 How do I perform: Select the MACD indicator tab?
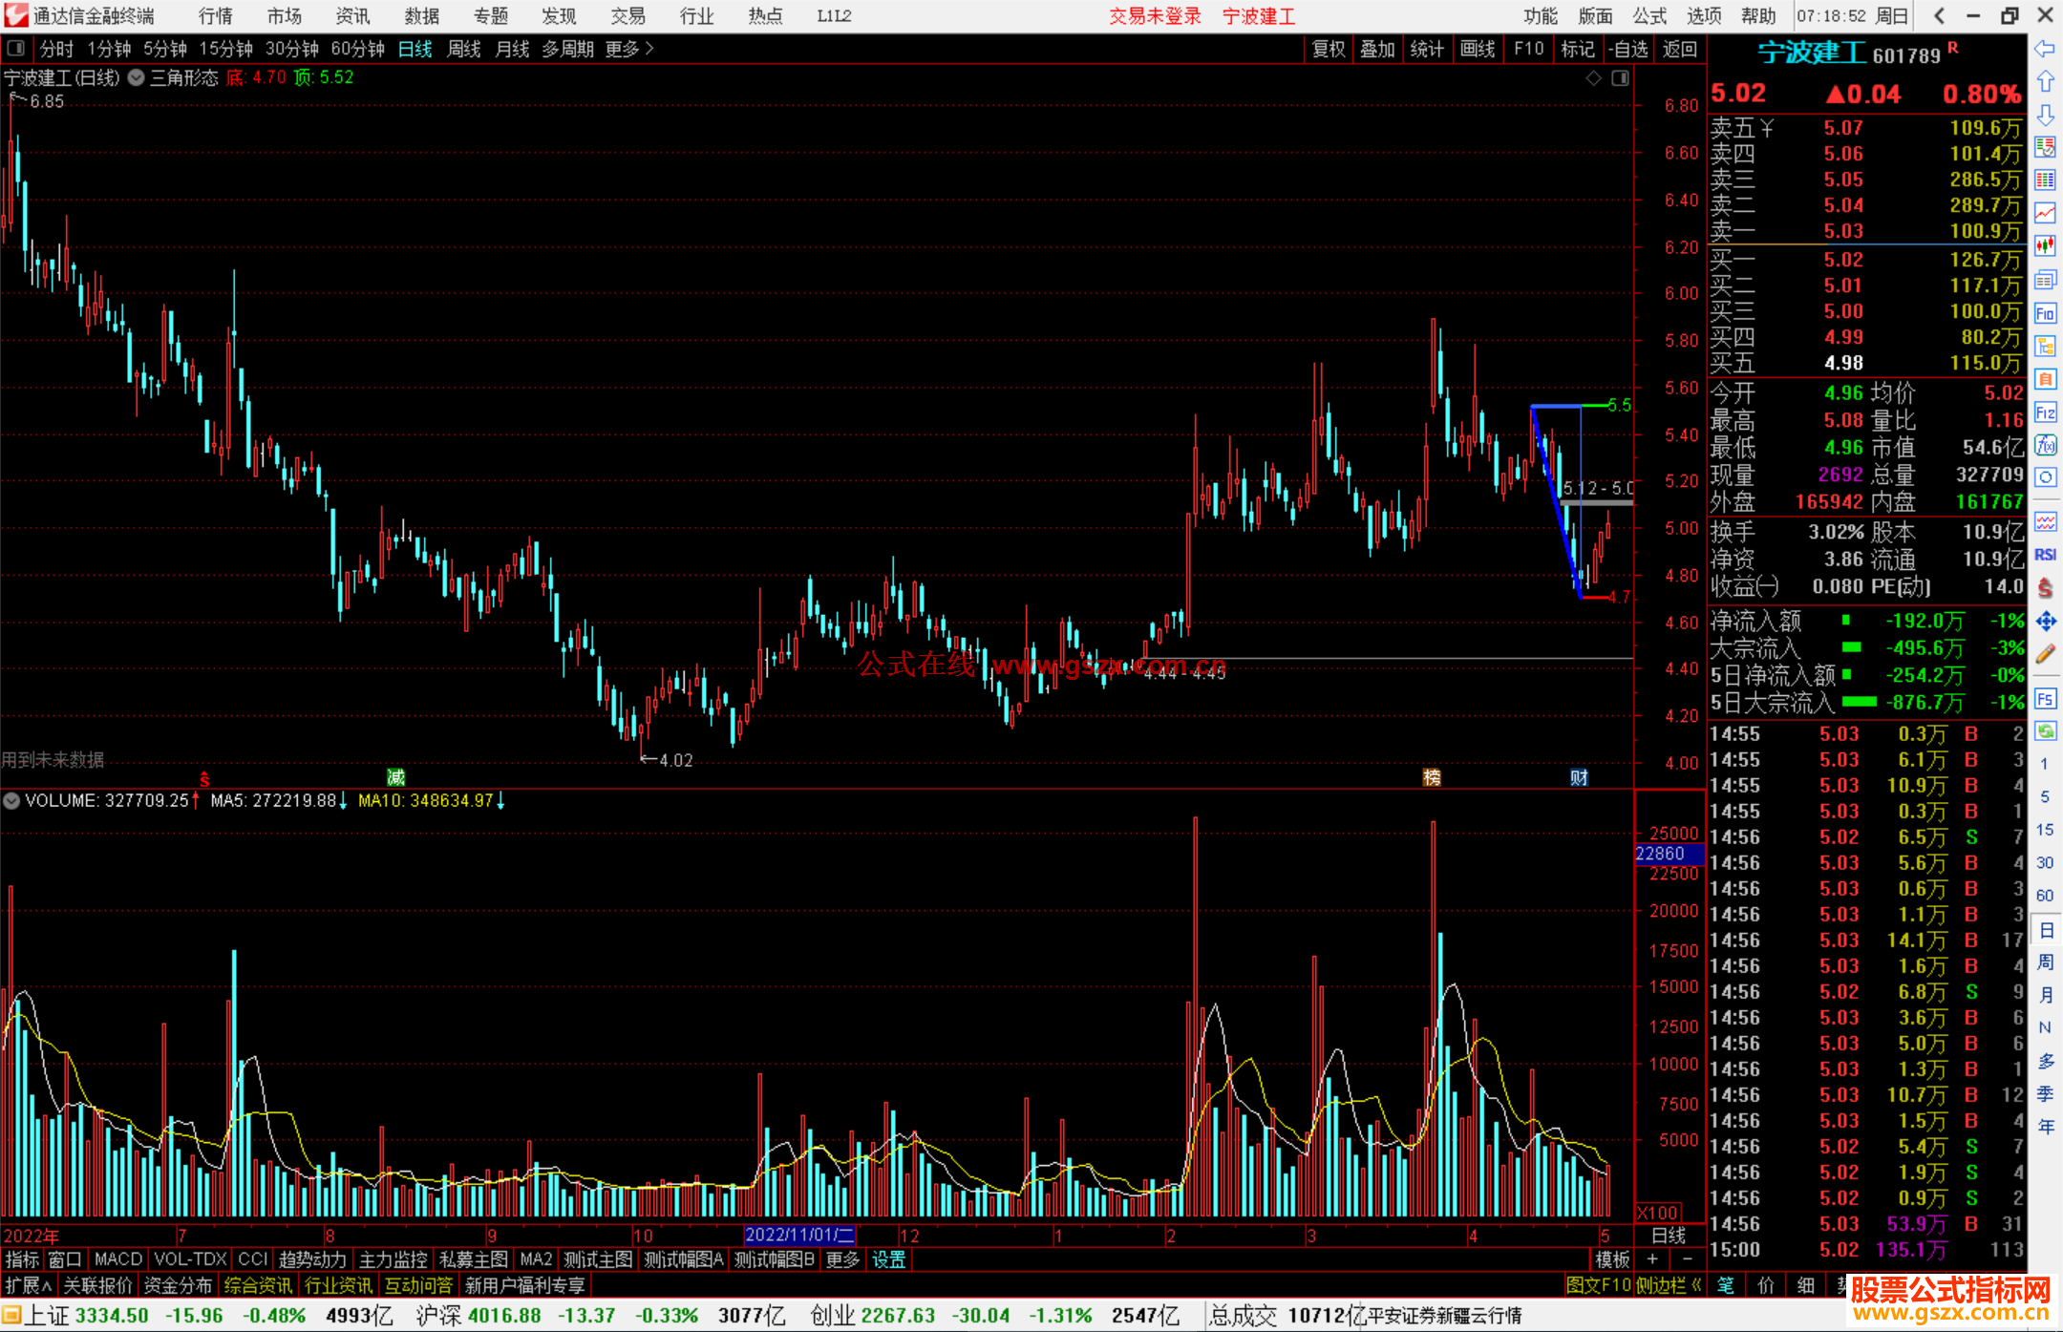click(117, 1259)
